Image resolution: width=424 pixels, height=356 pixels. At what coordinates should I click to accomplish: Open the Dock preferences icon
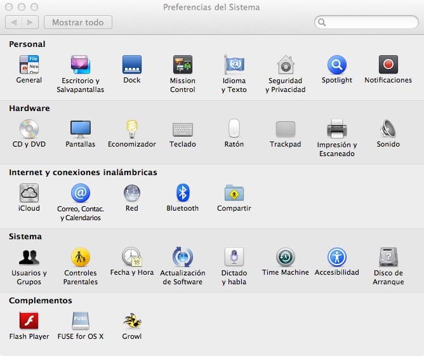click(131, 65)
